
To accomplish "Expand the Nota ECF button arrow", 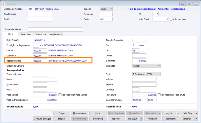I will tap(141, 119).
